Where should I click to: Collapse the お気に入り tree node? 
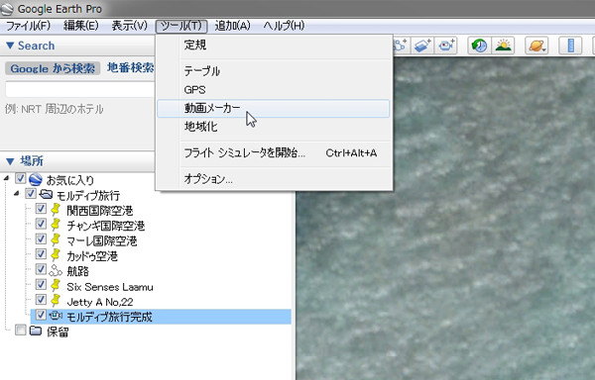[6, 178]
